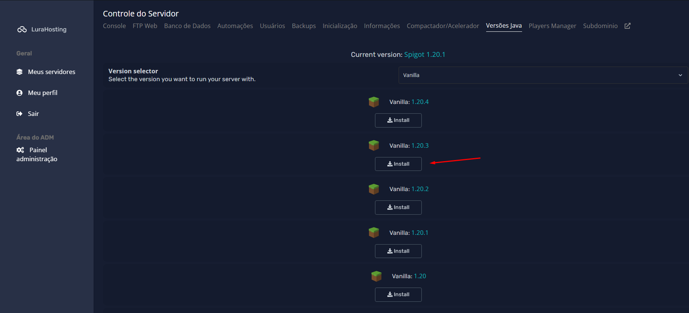Expand the Vanilla version type dropdown

click(543, 75)
